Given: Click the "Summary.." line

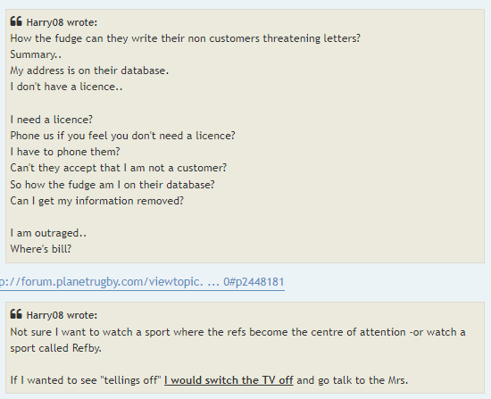Looking at the screenshot, I should [x=36, y=54].
